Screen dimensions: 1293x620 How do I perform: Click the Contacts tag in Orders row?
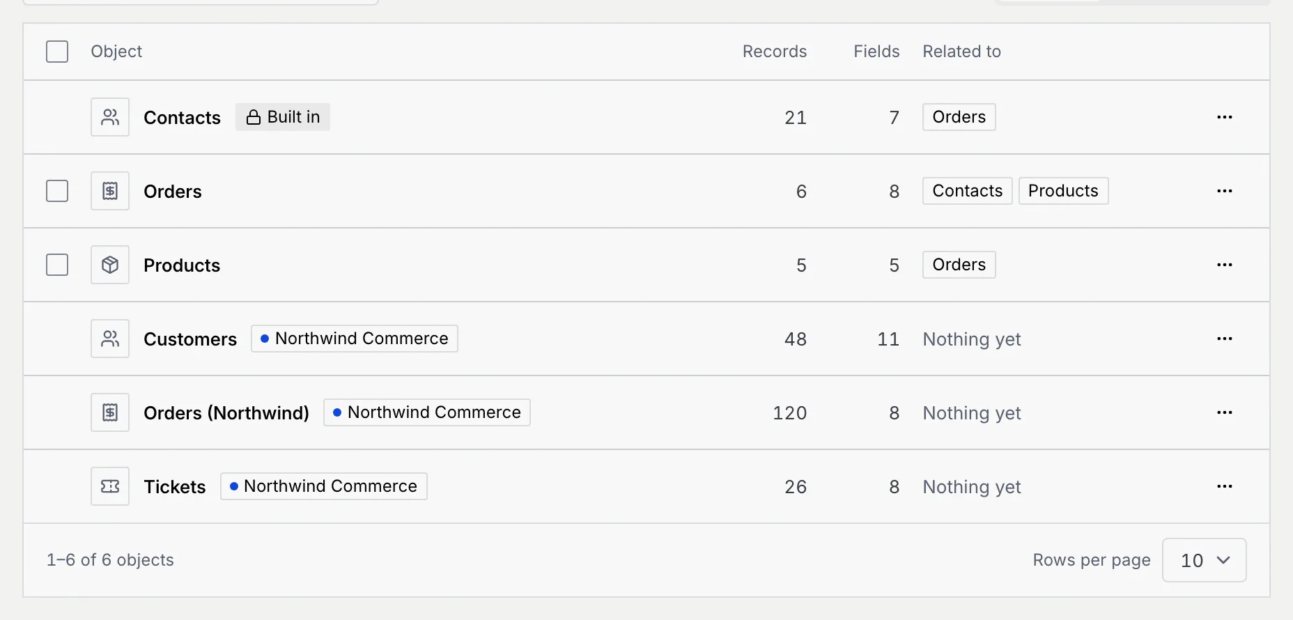pos(968,191)
